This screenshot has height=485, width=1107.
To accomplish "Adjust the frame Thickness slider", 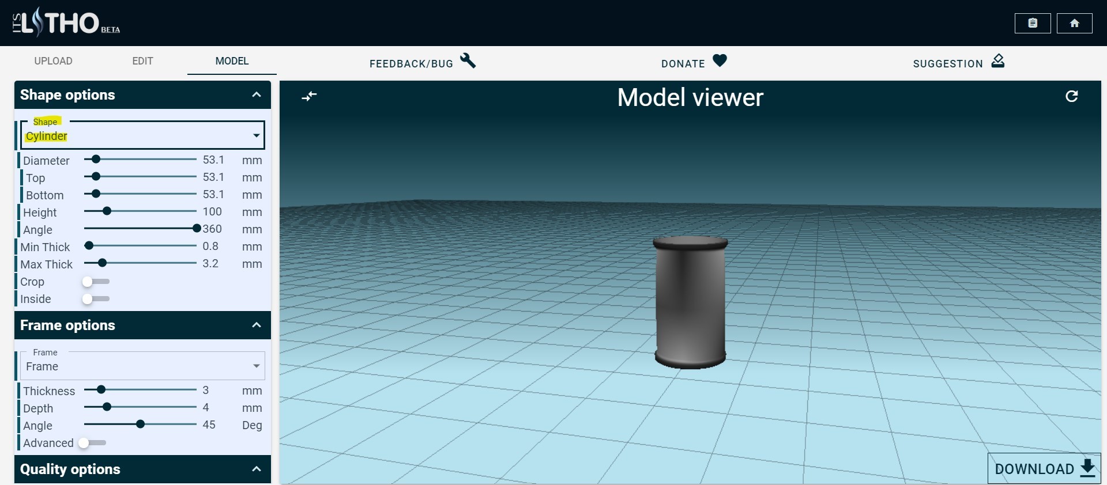I will (140, 390).
